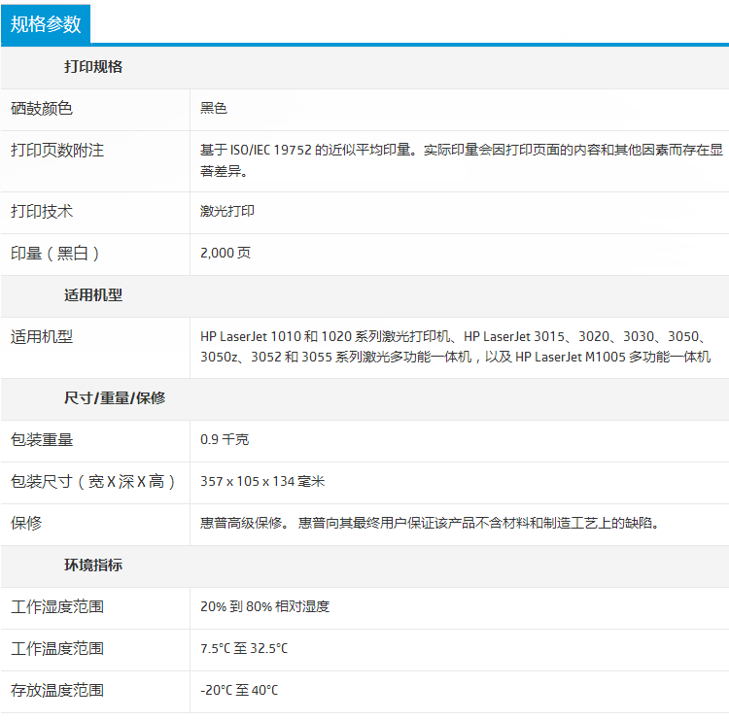729x720 pixels.
Task: Click the 20% 到 80% 相对湿度 value
Action: (265, 606)
